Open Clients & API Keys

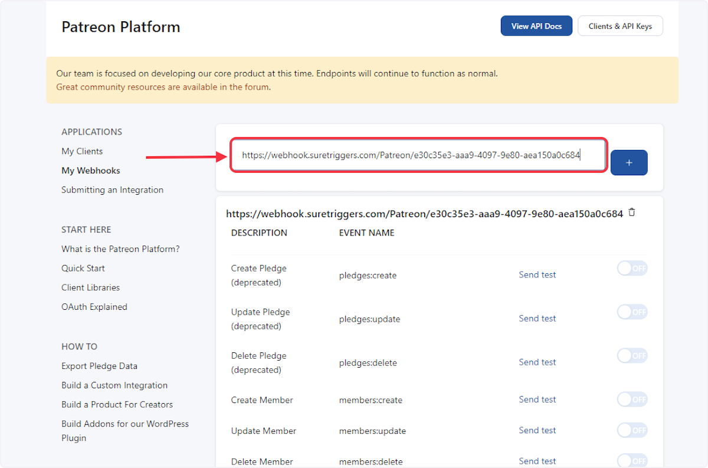pos(620,25)
